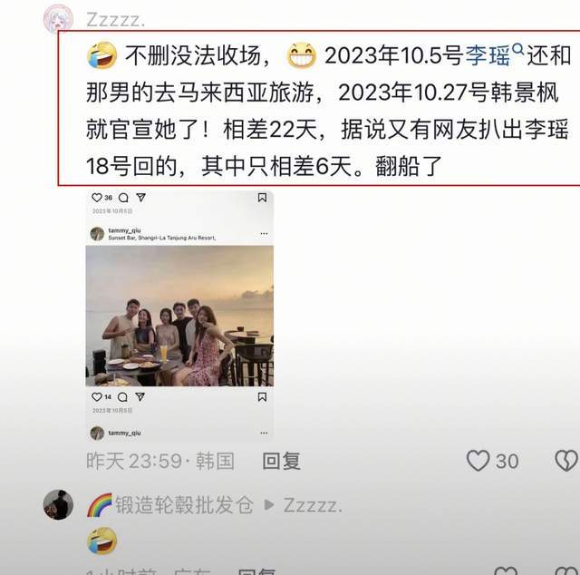Open Zzzzz. user avatar profile
This screenshot has width=580, height=575.
point(58,18)
